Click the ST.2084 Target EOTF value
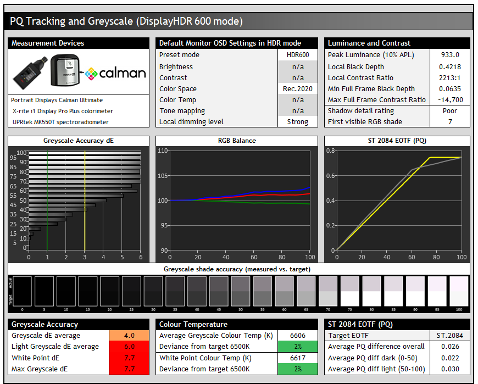The image size is (478, 384). coord(450,336)
